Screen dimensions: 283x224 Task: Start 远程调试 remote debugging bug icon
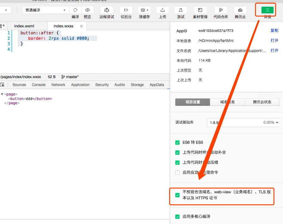pyautogui.click(x=107, y=10)
